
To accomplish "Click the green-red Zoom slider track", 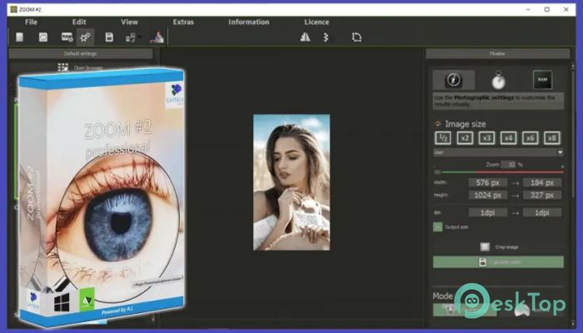I will tap(498, 172).
